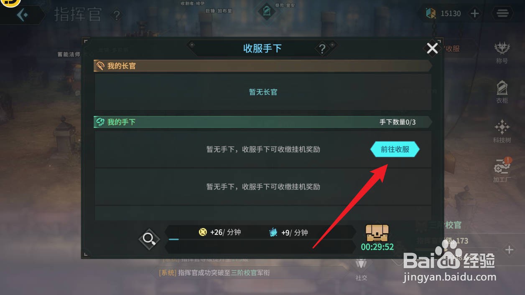525x295 pixels.
Task: Tap the plus button at lower right
Action: [509, 250]
